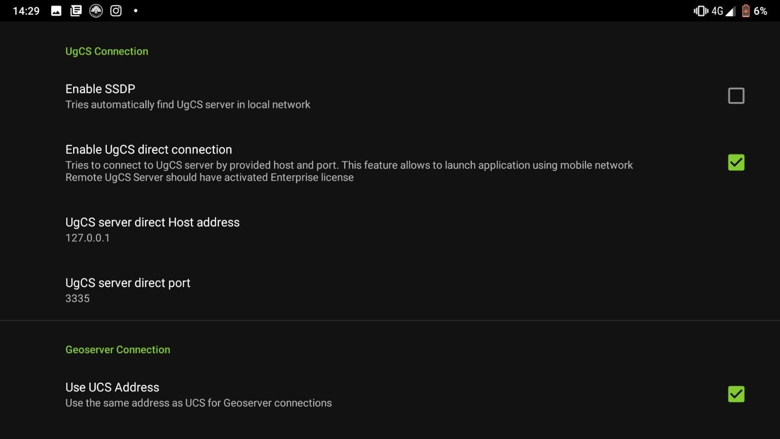This screenshot has width=780, height=439.
Task: Tap the news notification icon
Action: click(x=76, y=11)
